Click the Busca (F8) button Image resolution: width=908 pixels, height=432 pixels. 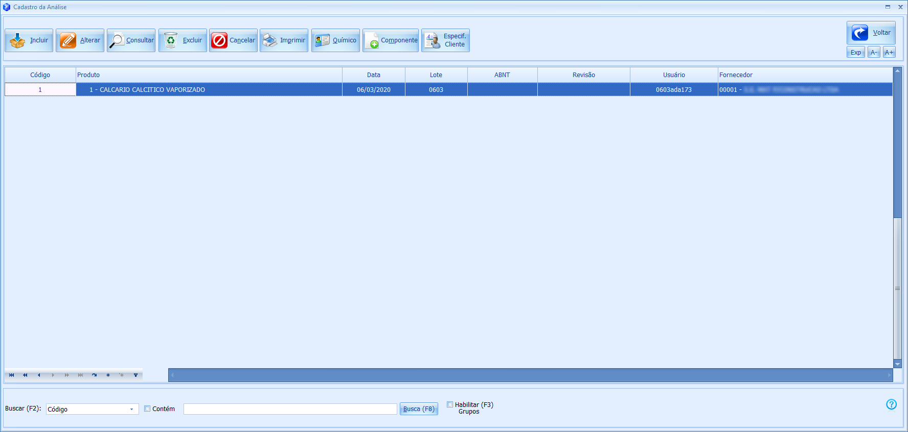coord(419,409)
